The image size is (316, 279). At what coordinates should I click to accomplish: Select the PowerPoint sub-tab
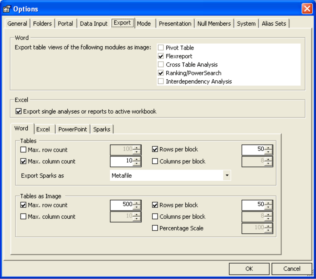tap(73, 129)
